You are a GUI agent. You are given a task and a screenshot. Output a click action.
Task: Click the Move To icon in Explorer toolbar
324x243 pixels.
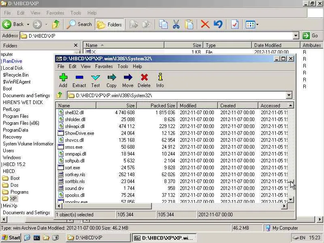pyautogui.click(x=134, y=24)
